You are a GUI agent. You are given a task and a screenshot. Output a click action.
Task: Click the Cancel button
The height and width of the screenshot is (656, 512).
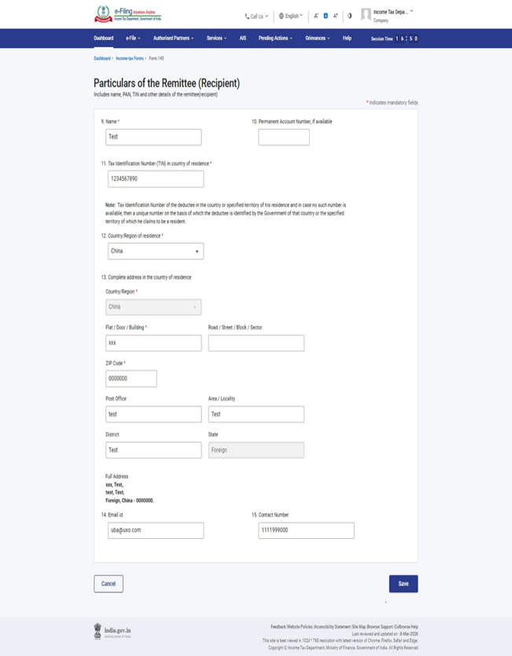tap(109, 583)
